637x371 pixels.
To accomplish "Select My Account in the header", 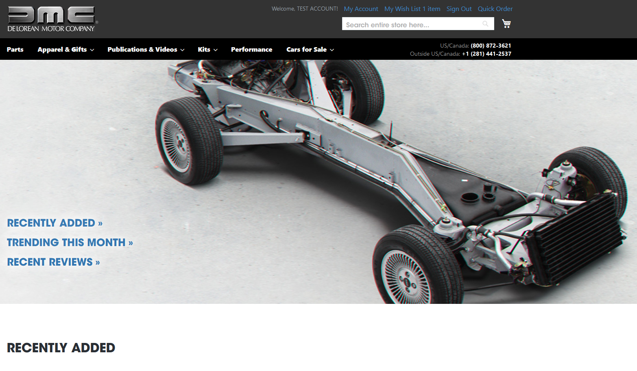I will [x=361, y=9].
